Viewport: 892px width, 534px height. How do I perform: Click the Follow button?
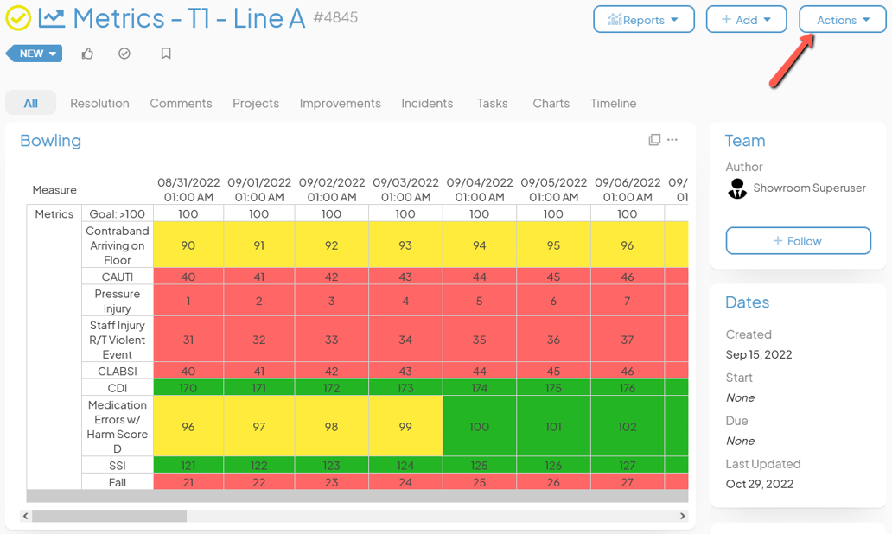click(x=798, y=241)
